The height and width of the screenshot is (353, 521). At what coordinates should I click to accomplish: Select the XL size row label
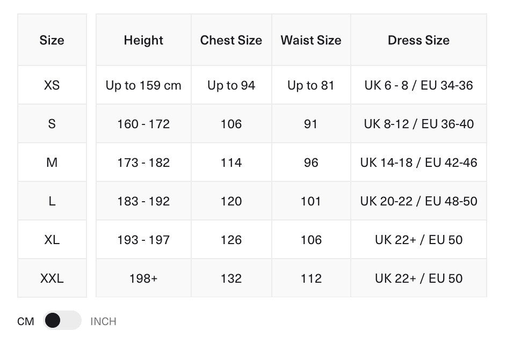tap(52, 240)
